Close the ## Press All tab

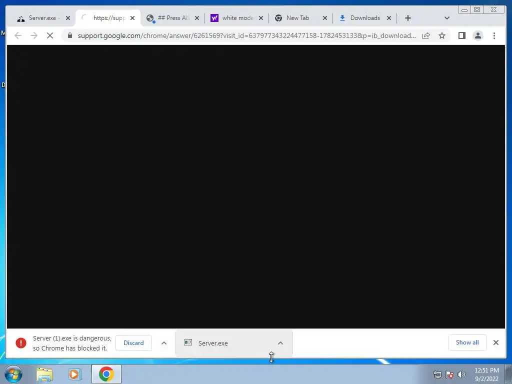tap(197, 18)
